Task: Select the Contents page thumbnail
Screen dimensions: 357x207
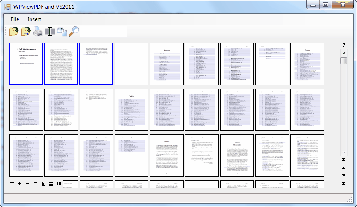Action: pos(166,64)
